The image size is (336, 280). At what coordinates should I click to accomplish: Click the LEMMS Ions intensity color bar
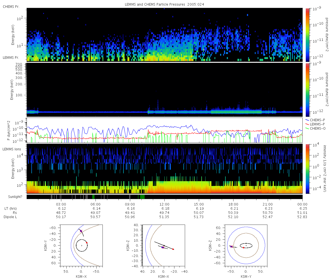click(x=307, y=169)
